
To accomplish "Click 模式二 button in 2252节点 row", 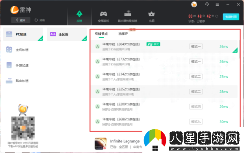I will pos(196,92).
